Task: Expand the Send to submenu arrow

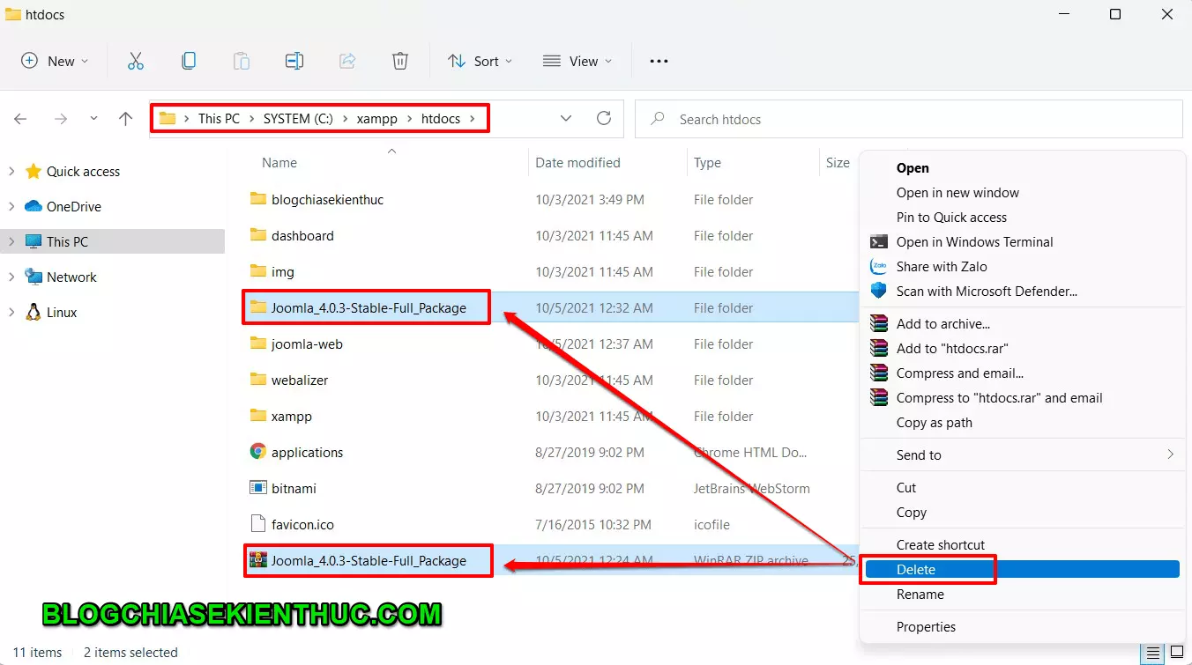Action: pos(1170,455)
